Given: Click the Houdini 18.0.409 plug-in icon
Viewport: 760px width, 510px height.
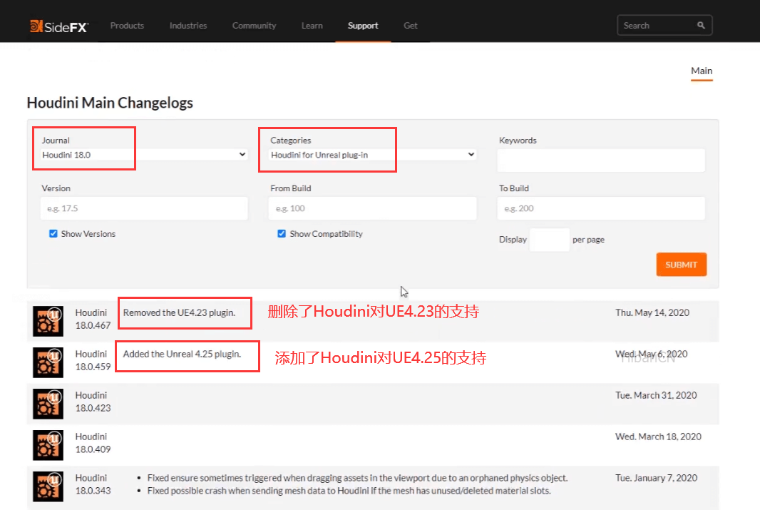Looking at the screenshot, I should pyautogui.click(x=48, y=444).
